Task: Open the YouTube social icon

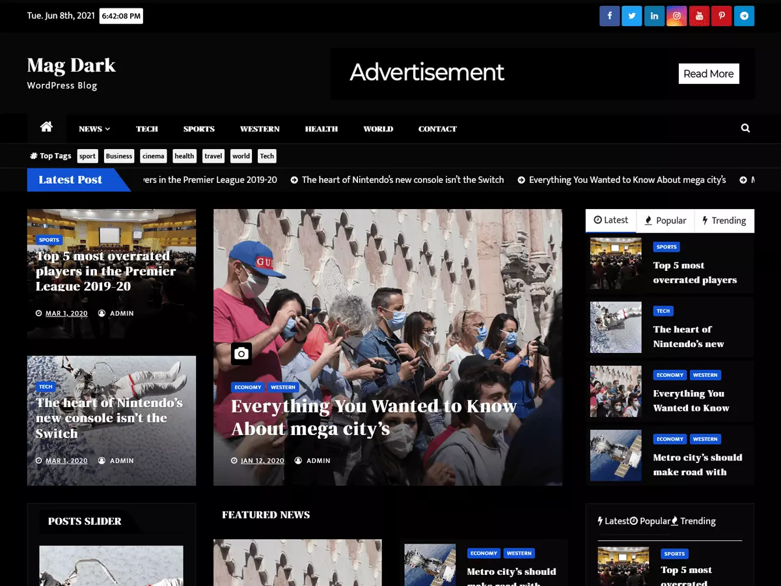Action: (699, 16)
